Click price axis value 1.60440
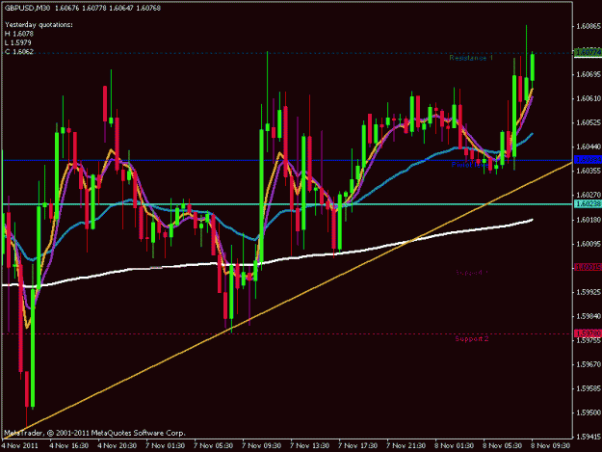The width and height of the screenshot is (602, 452). 589,146
